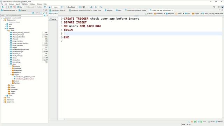224x126 pixels.
Task: Open the SQL Editor menu
Action: point(25,4)
